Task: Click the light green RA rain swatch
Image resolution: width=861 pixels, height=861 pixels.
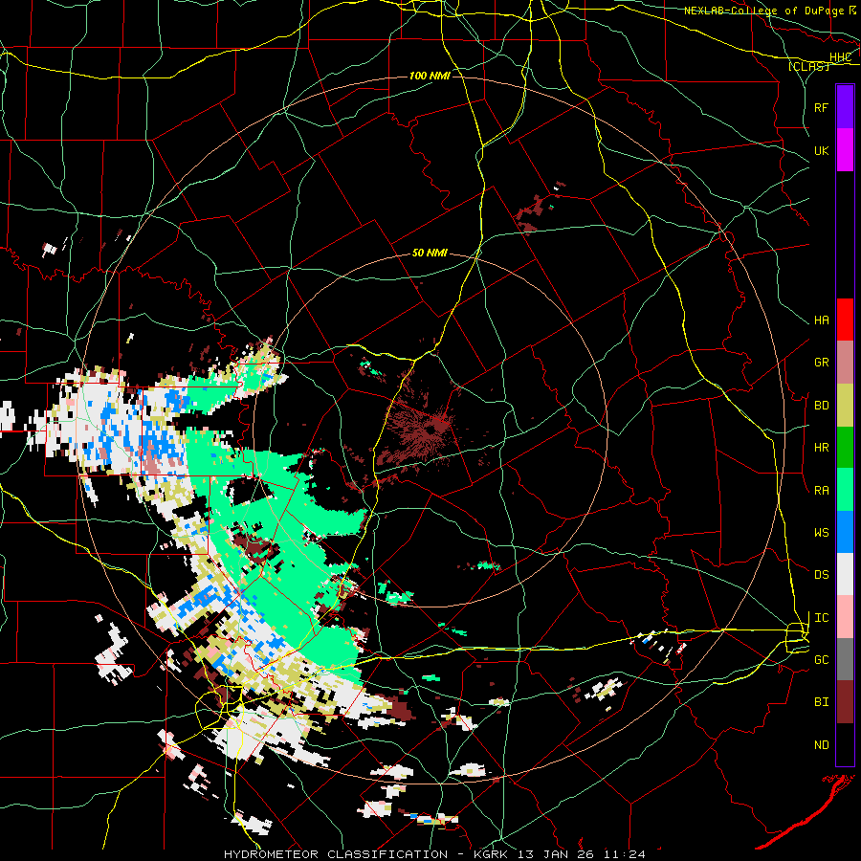Action: 845,490
